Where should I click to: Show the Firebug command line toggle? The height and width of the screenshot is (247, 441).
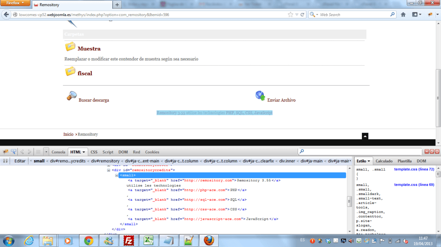coord(38,151)
